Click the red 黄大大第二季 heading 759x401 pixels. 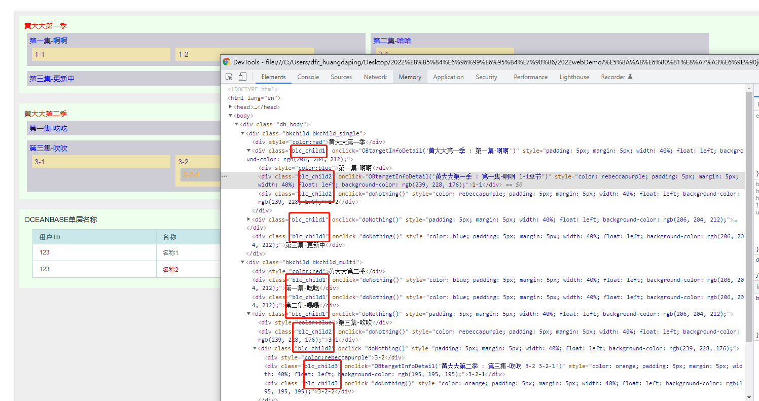point(46,114)
